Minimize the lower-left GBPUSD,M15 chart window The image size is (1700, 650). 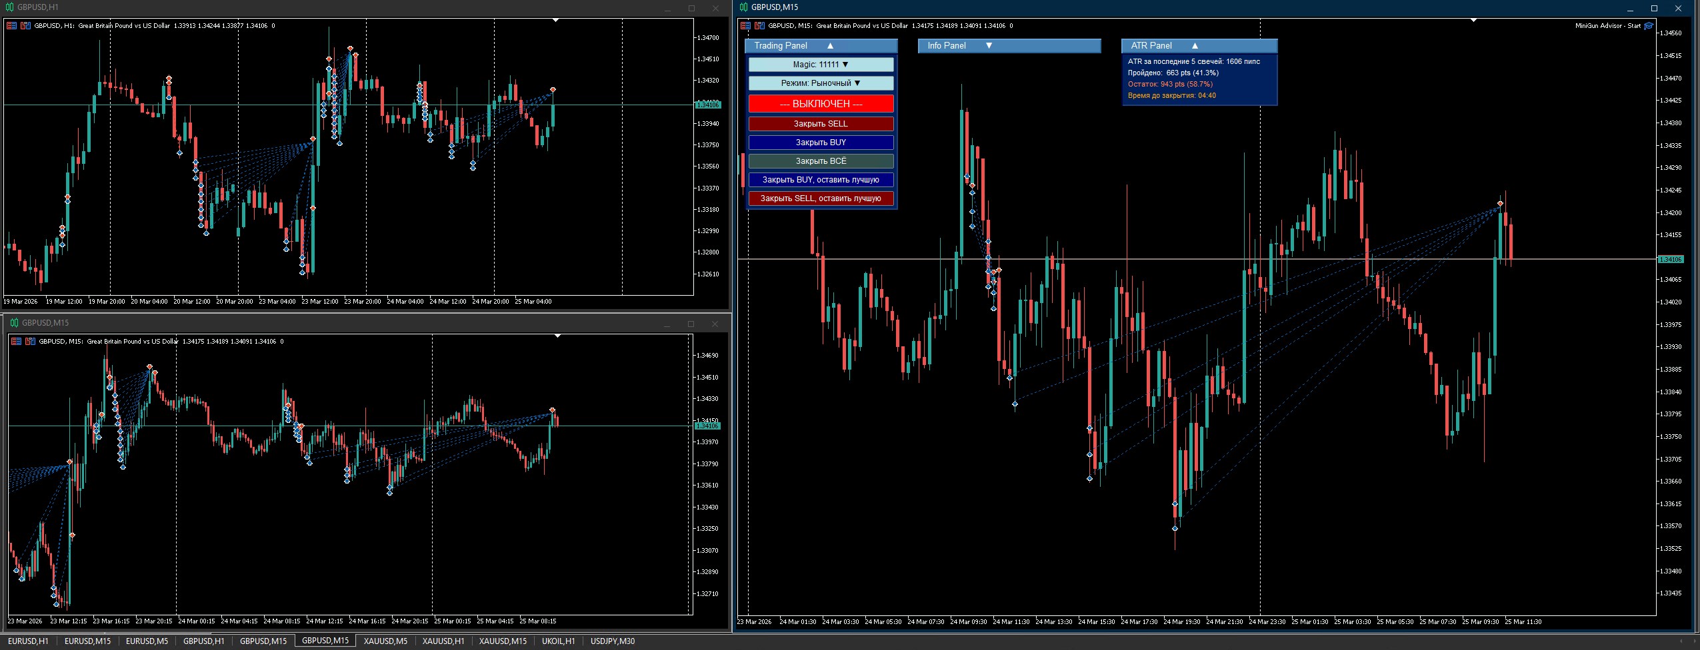667,324
